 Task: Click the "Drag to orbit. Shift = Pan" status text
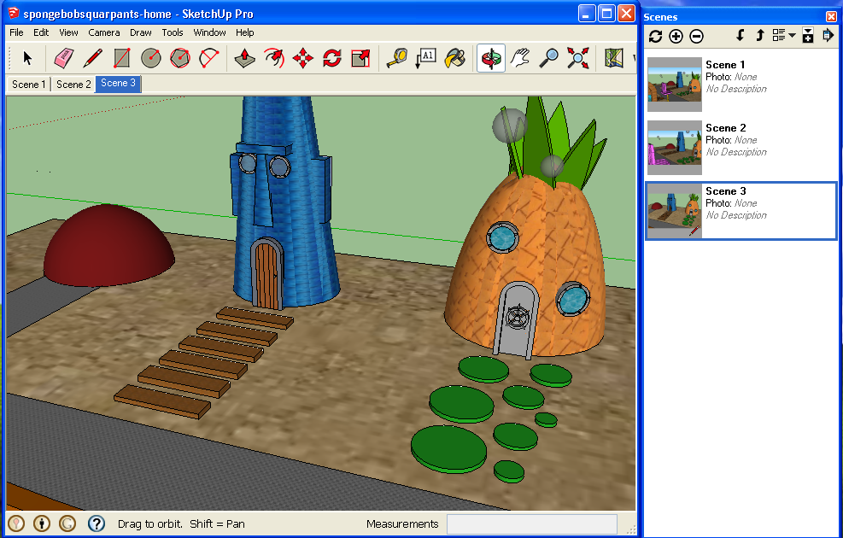(181, 524)
